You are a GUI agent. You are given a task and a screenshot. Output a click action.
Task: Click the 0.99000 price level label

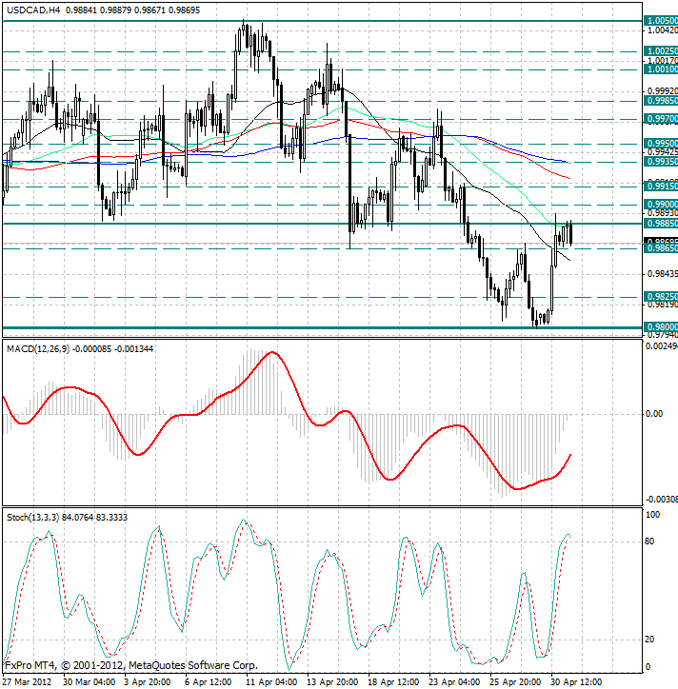(661, 205)
